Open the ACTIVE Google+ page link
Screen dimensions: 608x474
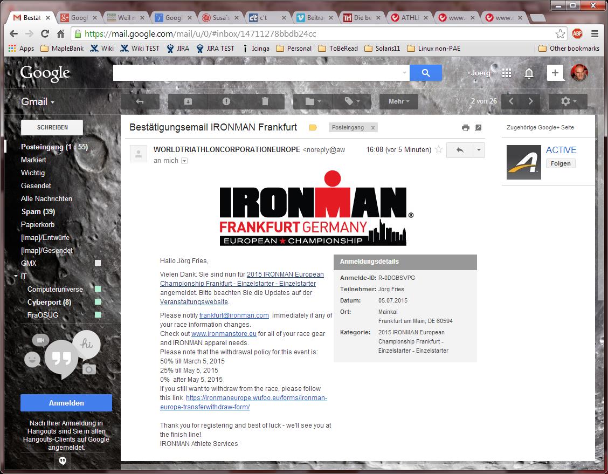(x=561, y=150)
